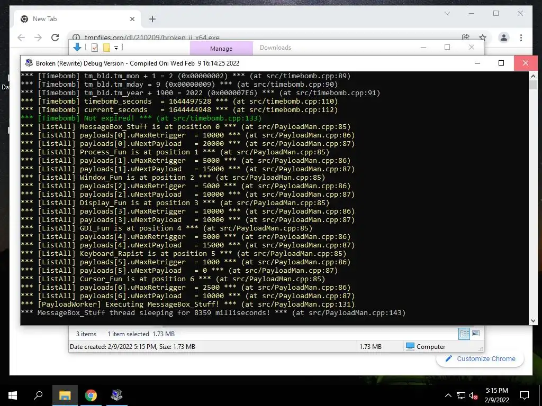The width and height of the screenshot is (542, 406).
Task: Expand Customize Quick Access Toolbar dropdown
Action: (116, 48)
